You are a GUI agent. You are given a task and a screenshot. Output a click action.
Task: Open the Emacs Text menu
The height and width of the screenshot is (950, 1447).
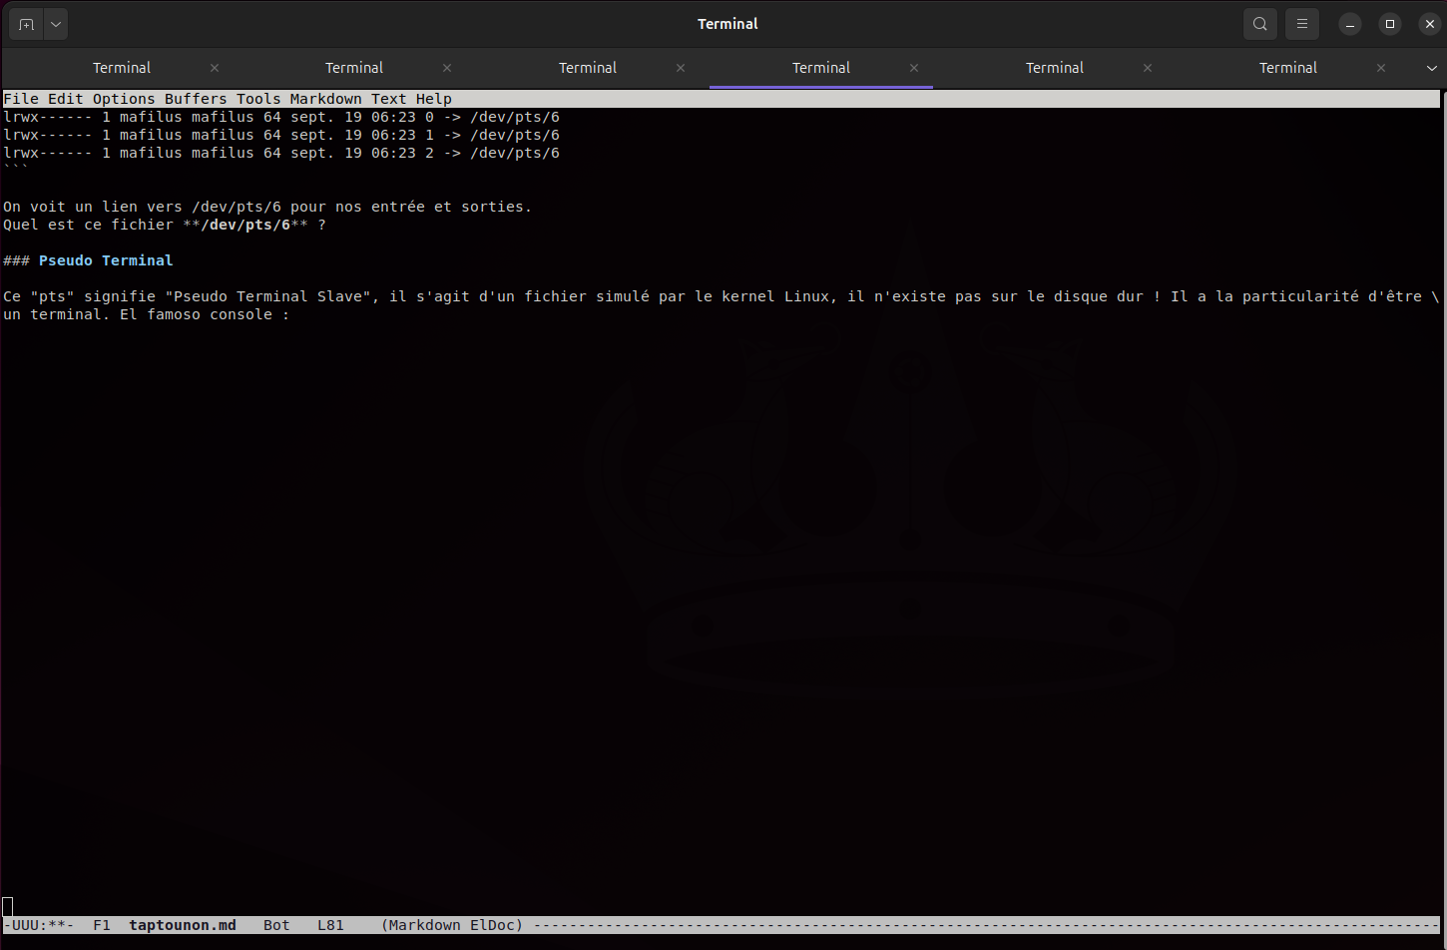point(389,99)
